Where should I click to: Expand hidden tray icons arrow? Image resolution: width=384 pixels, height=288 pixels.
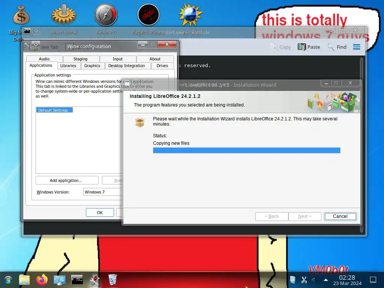click(326, 280)
